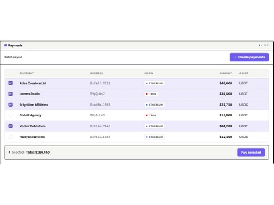The height and width of the screenshot is (205, 274).
Task: Check the Cobalt Agency checkbox
Action: 10,115
